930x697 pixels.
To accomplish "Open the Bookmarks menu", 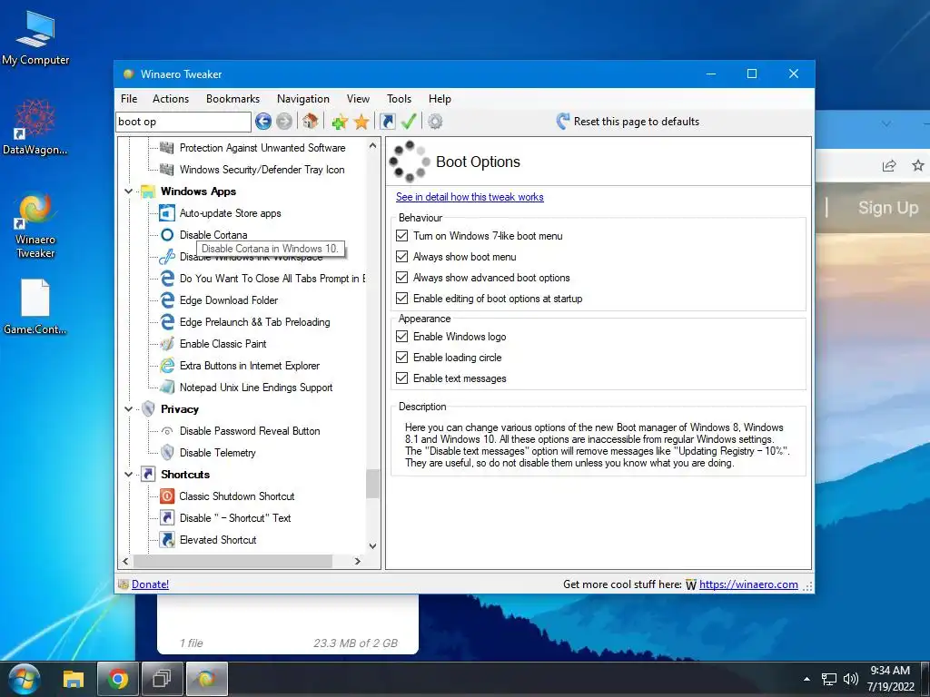I will click(x=233, y=99).
